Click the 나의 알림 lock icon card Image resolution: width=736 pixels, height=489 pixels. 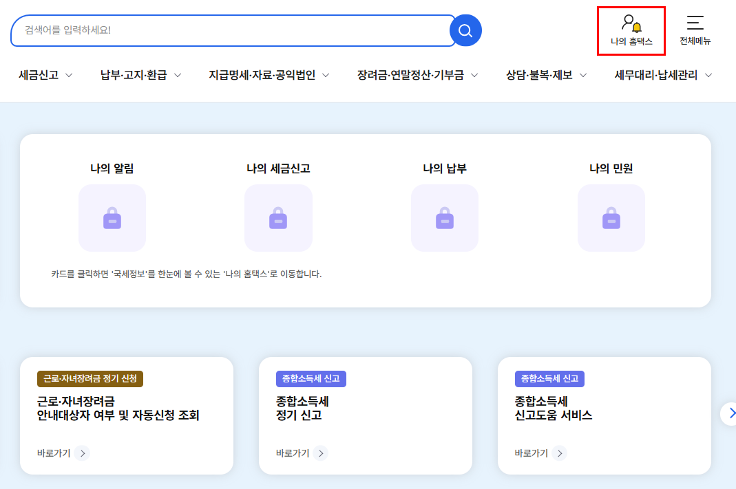pos(112,218)
